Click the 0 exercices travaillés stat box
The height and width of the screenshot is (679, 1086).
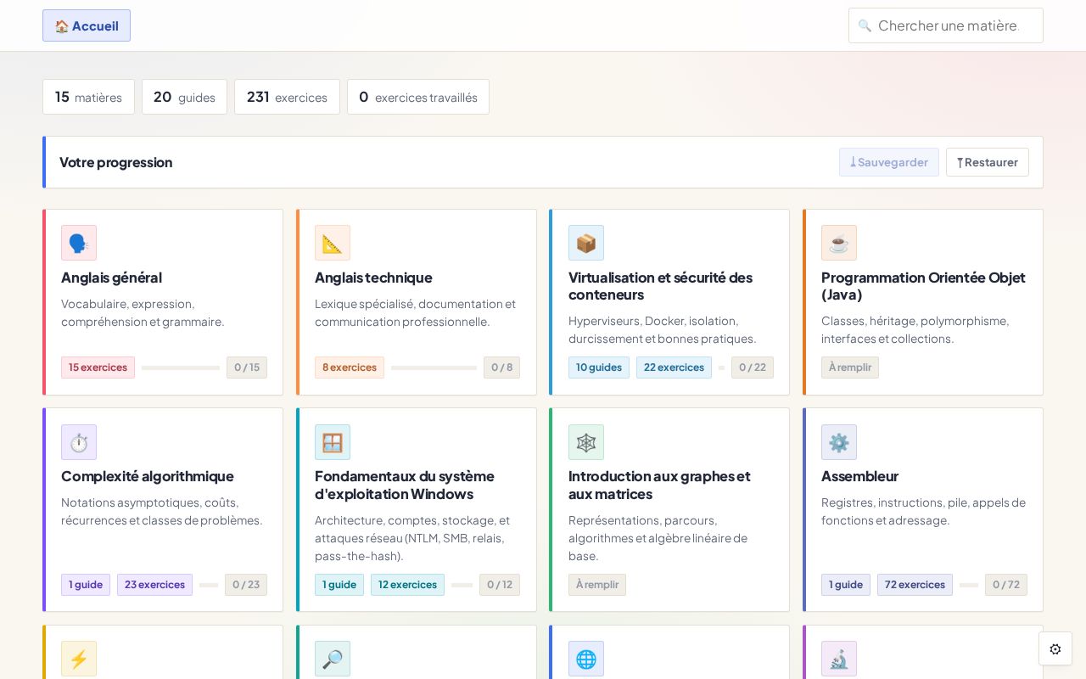(418, 97)
